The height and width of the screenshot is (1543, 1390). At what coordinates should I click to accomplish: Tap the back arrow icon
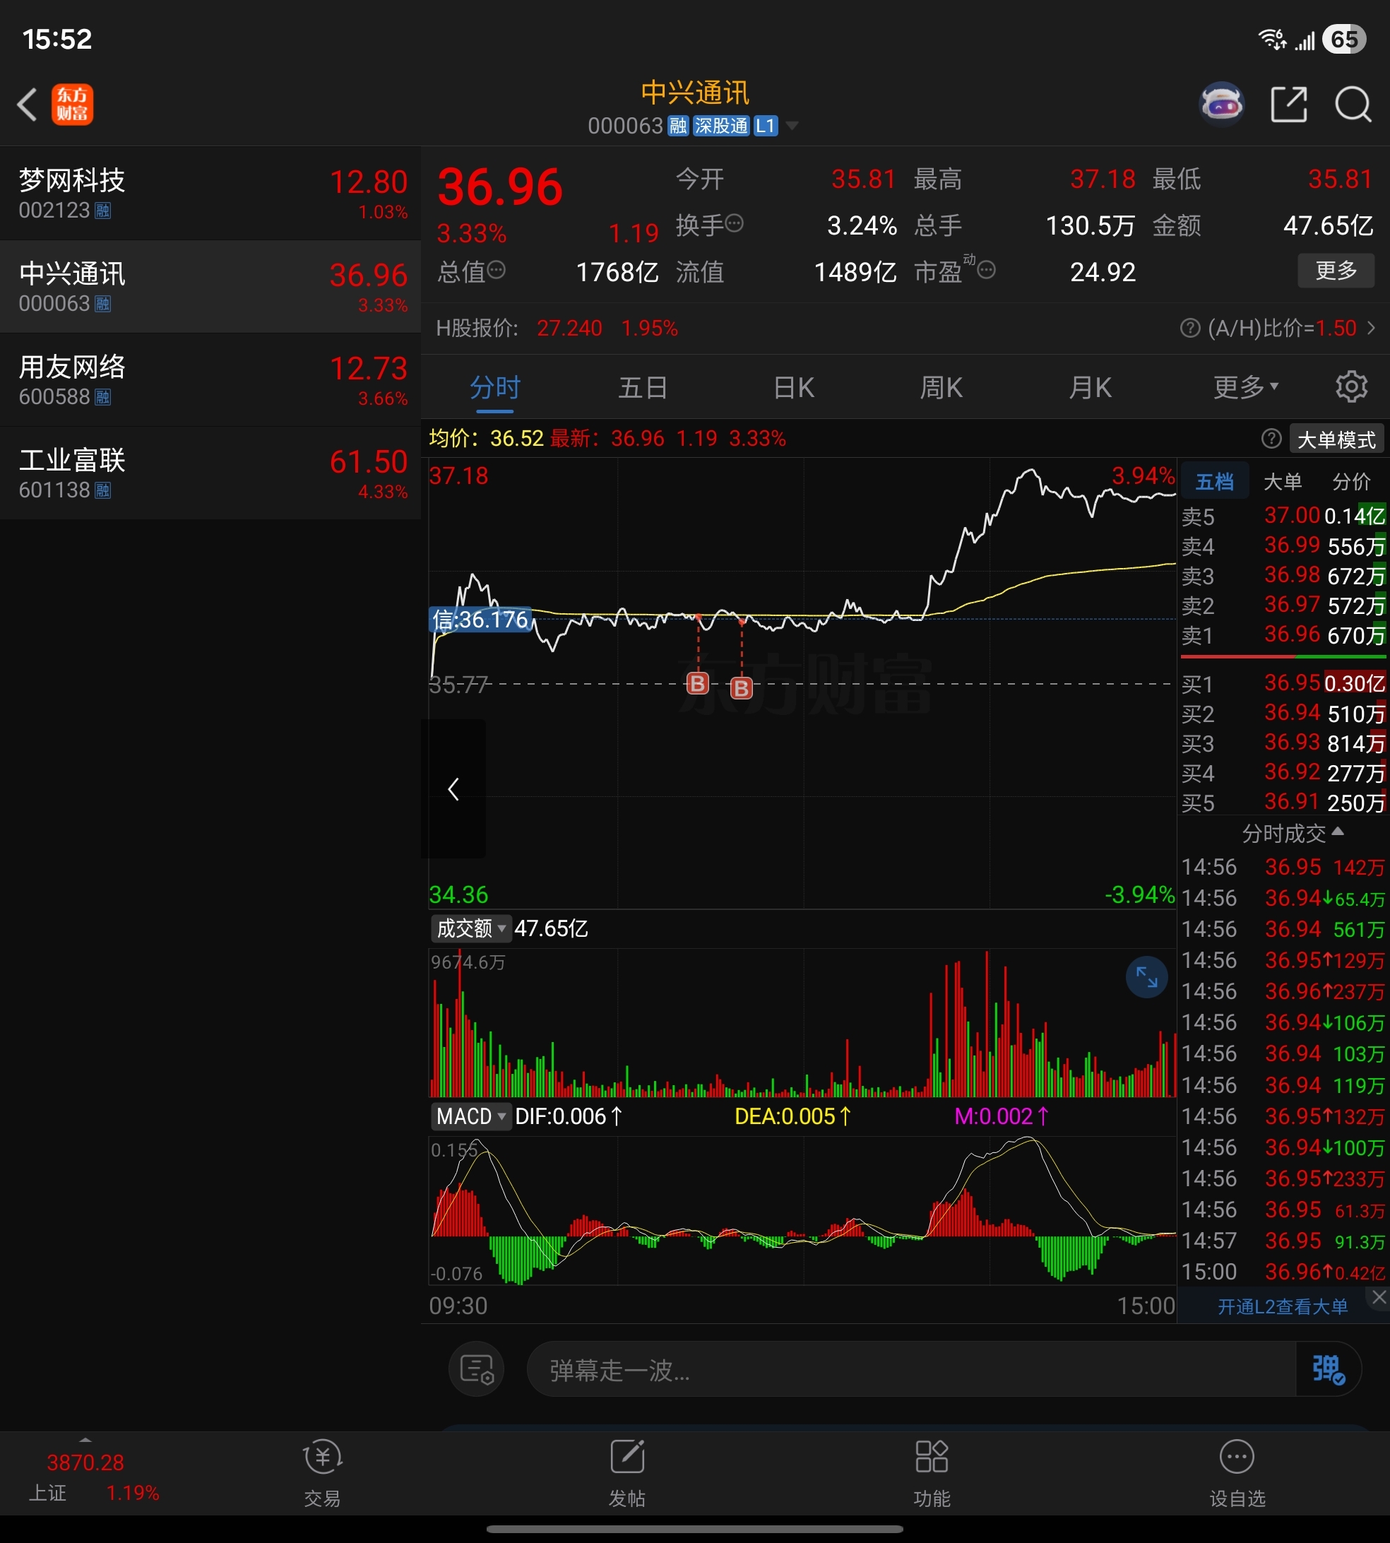pos(28,105)
